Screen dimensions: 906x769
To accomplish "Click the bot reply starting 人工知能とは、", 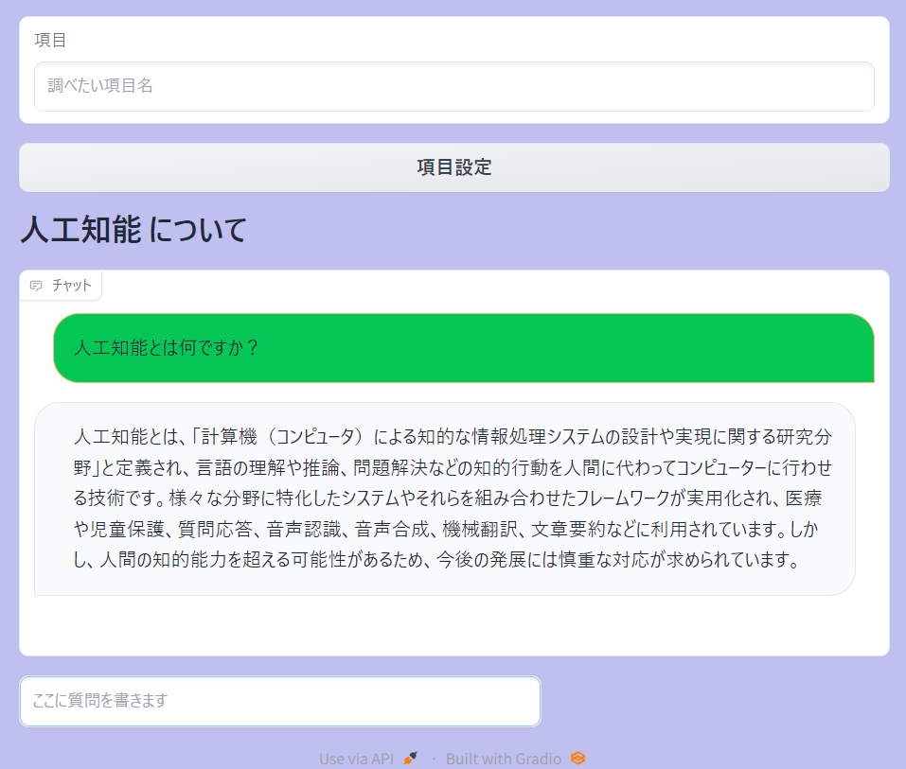I will (x=444, y=498).
